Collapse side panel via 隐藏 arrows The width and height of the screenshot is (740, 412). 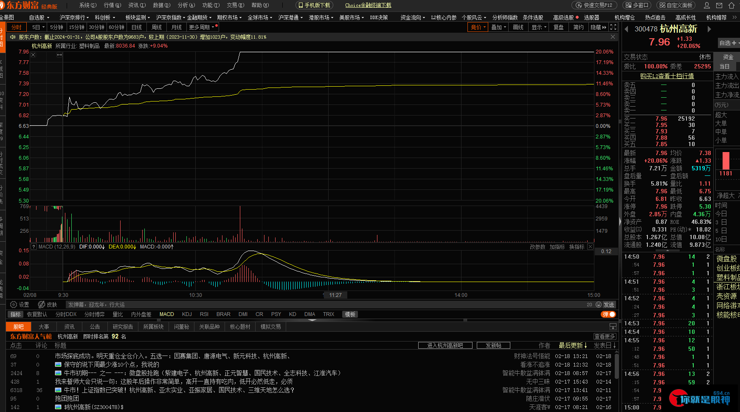599,27
